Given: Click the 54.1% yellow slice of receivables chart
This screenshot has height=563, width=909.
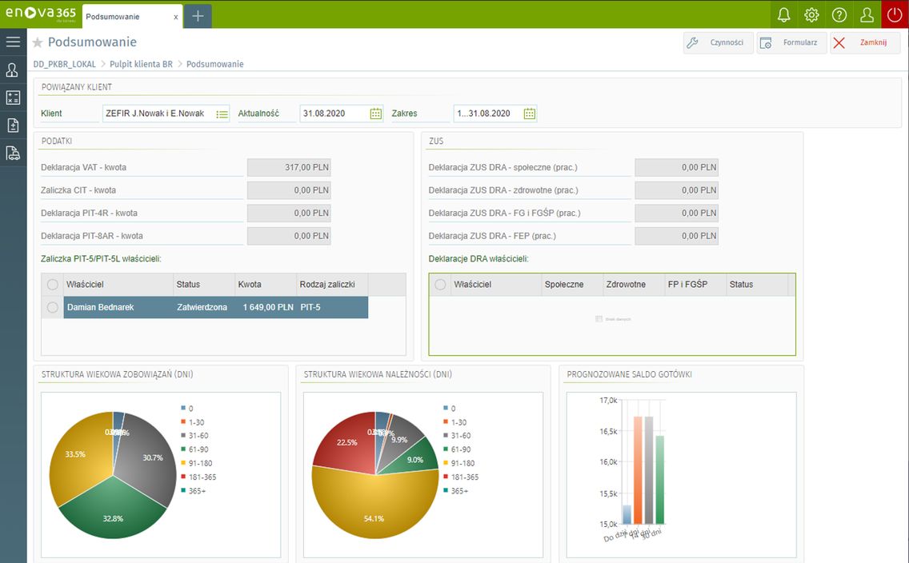Looking at the screenshot, I should pyautogui.click(x=374, y=504).
